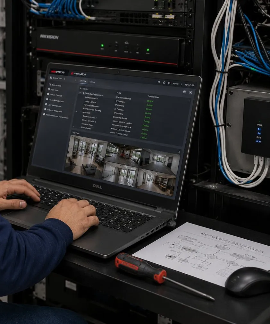Click the 10:42:37 clock display
This screenshot has width=270, height=324.
pos(189,85)
